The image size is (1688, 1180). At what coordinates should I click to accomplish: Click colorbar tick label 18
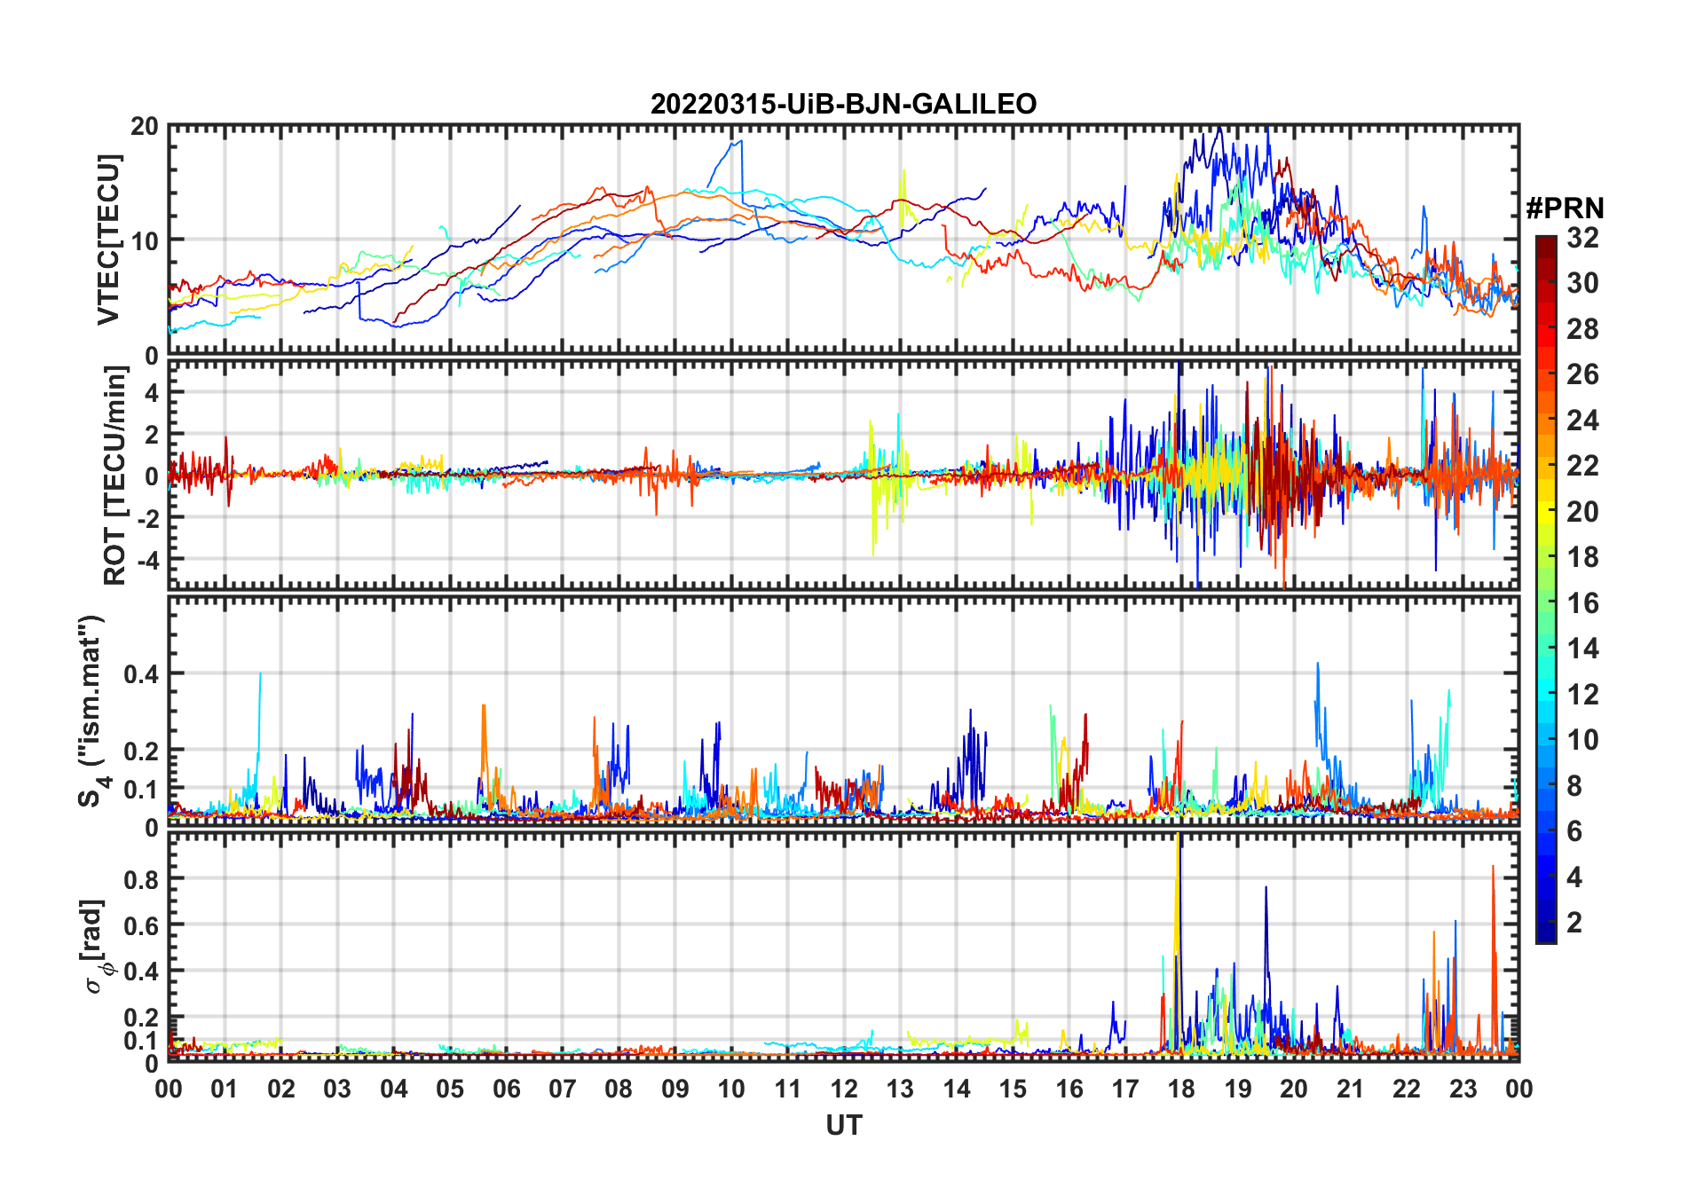coord(1582,557)
